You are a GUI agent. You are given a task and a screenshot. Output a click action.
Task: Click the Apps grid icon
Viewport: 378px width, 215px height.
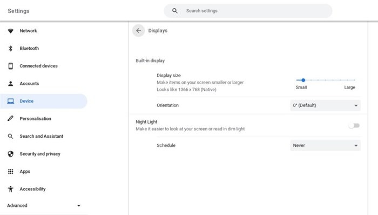pos(10,172)
